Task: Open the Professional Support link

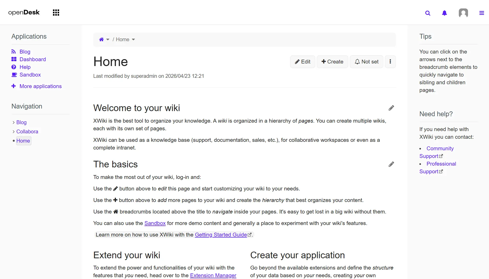Action: pyautogui.click(x=438, y=168)
